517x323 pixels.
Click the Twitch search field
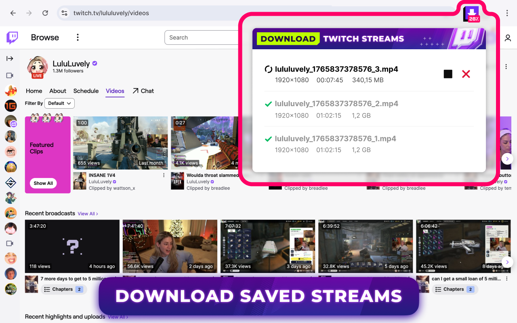pyautogui.click(x=202, y=38)
